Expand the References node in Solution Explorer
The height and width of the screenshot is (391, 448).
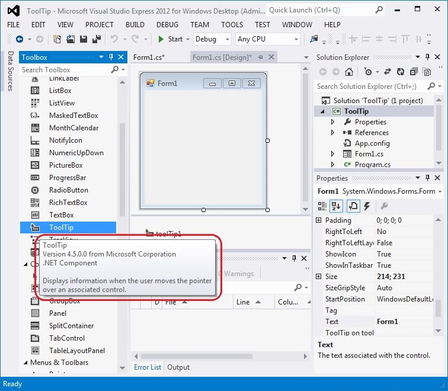[x=333, y=133]
